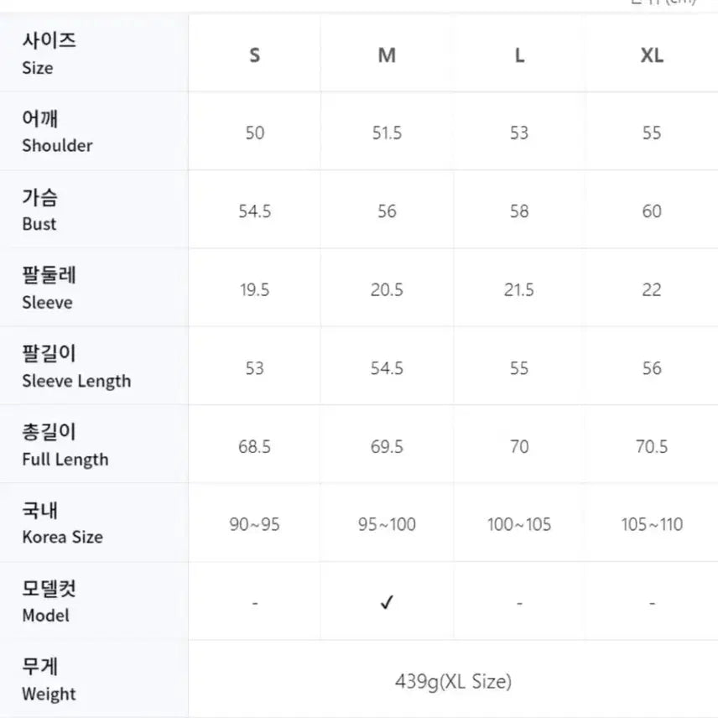Click the Full Length row label
This screenshot has width=718, height=718.
[x=65, y=446]
